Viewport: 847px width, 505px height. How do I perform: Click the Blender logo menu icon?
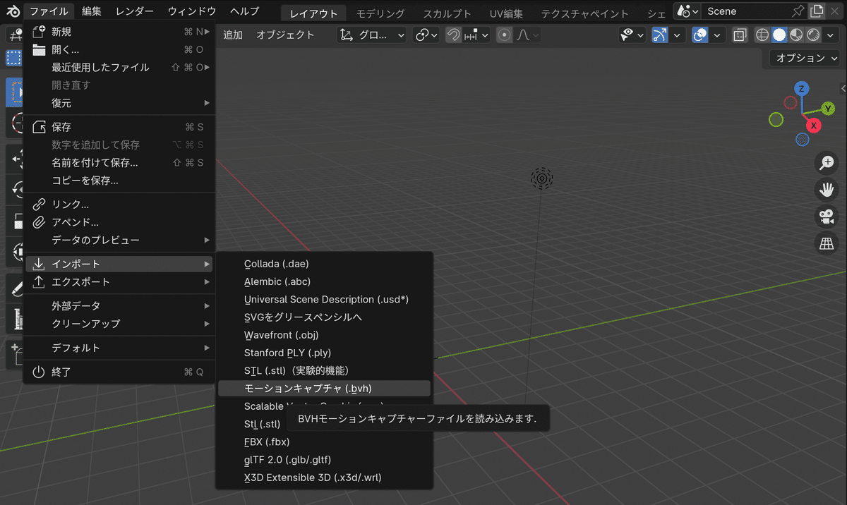12,11
